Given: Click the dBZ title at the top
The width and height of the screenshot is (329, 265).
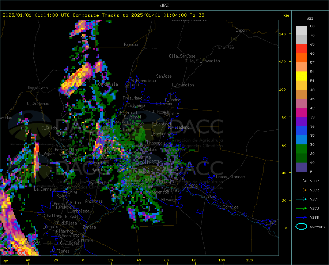Looking at the screenshot, I should coord(164,5).
